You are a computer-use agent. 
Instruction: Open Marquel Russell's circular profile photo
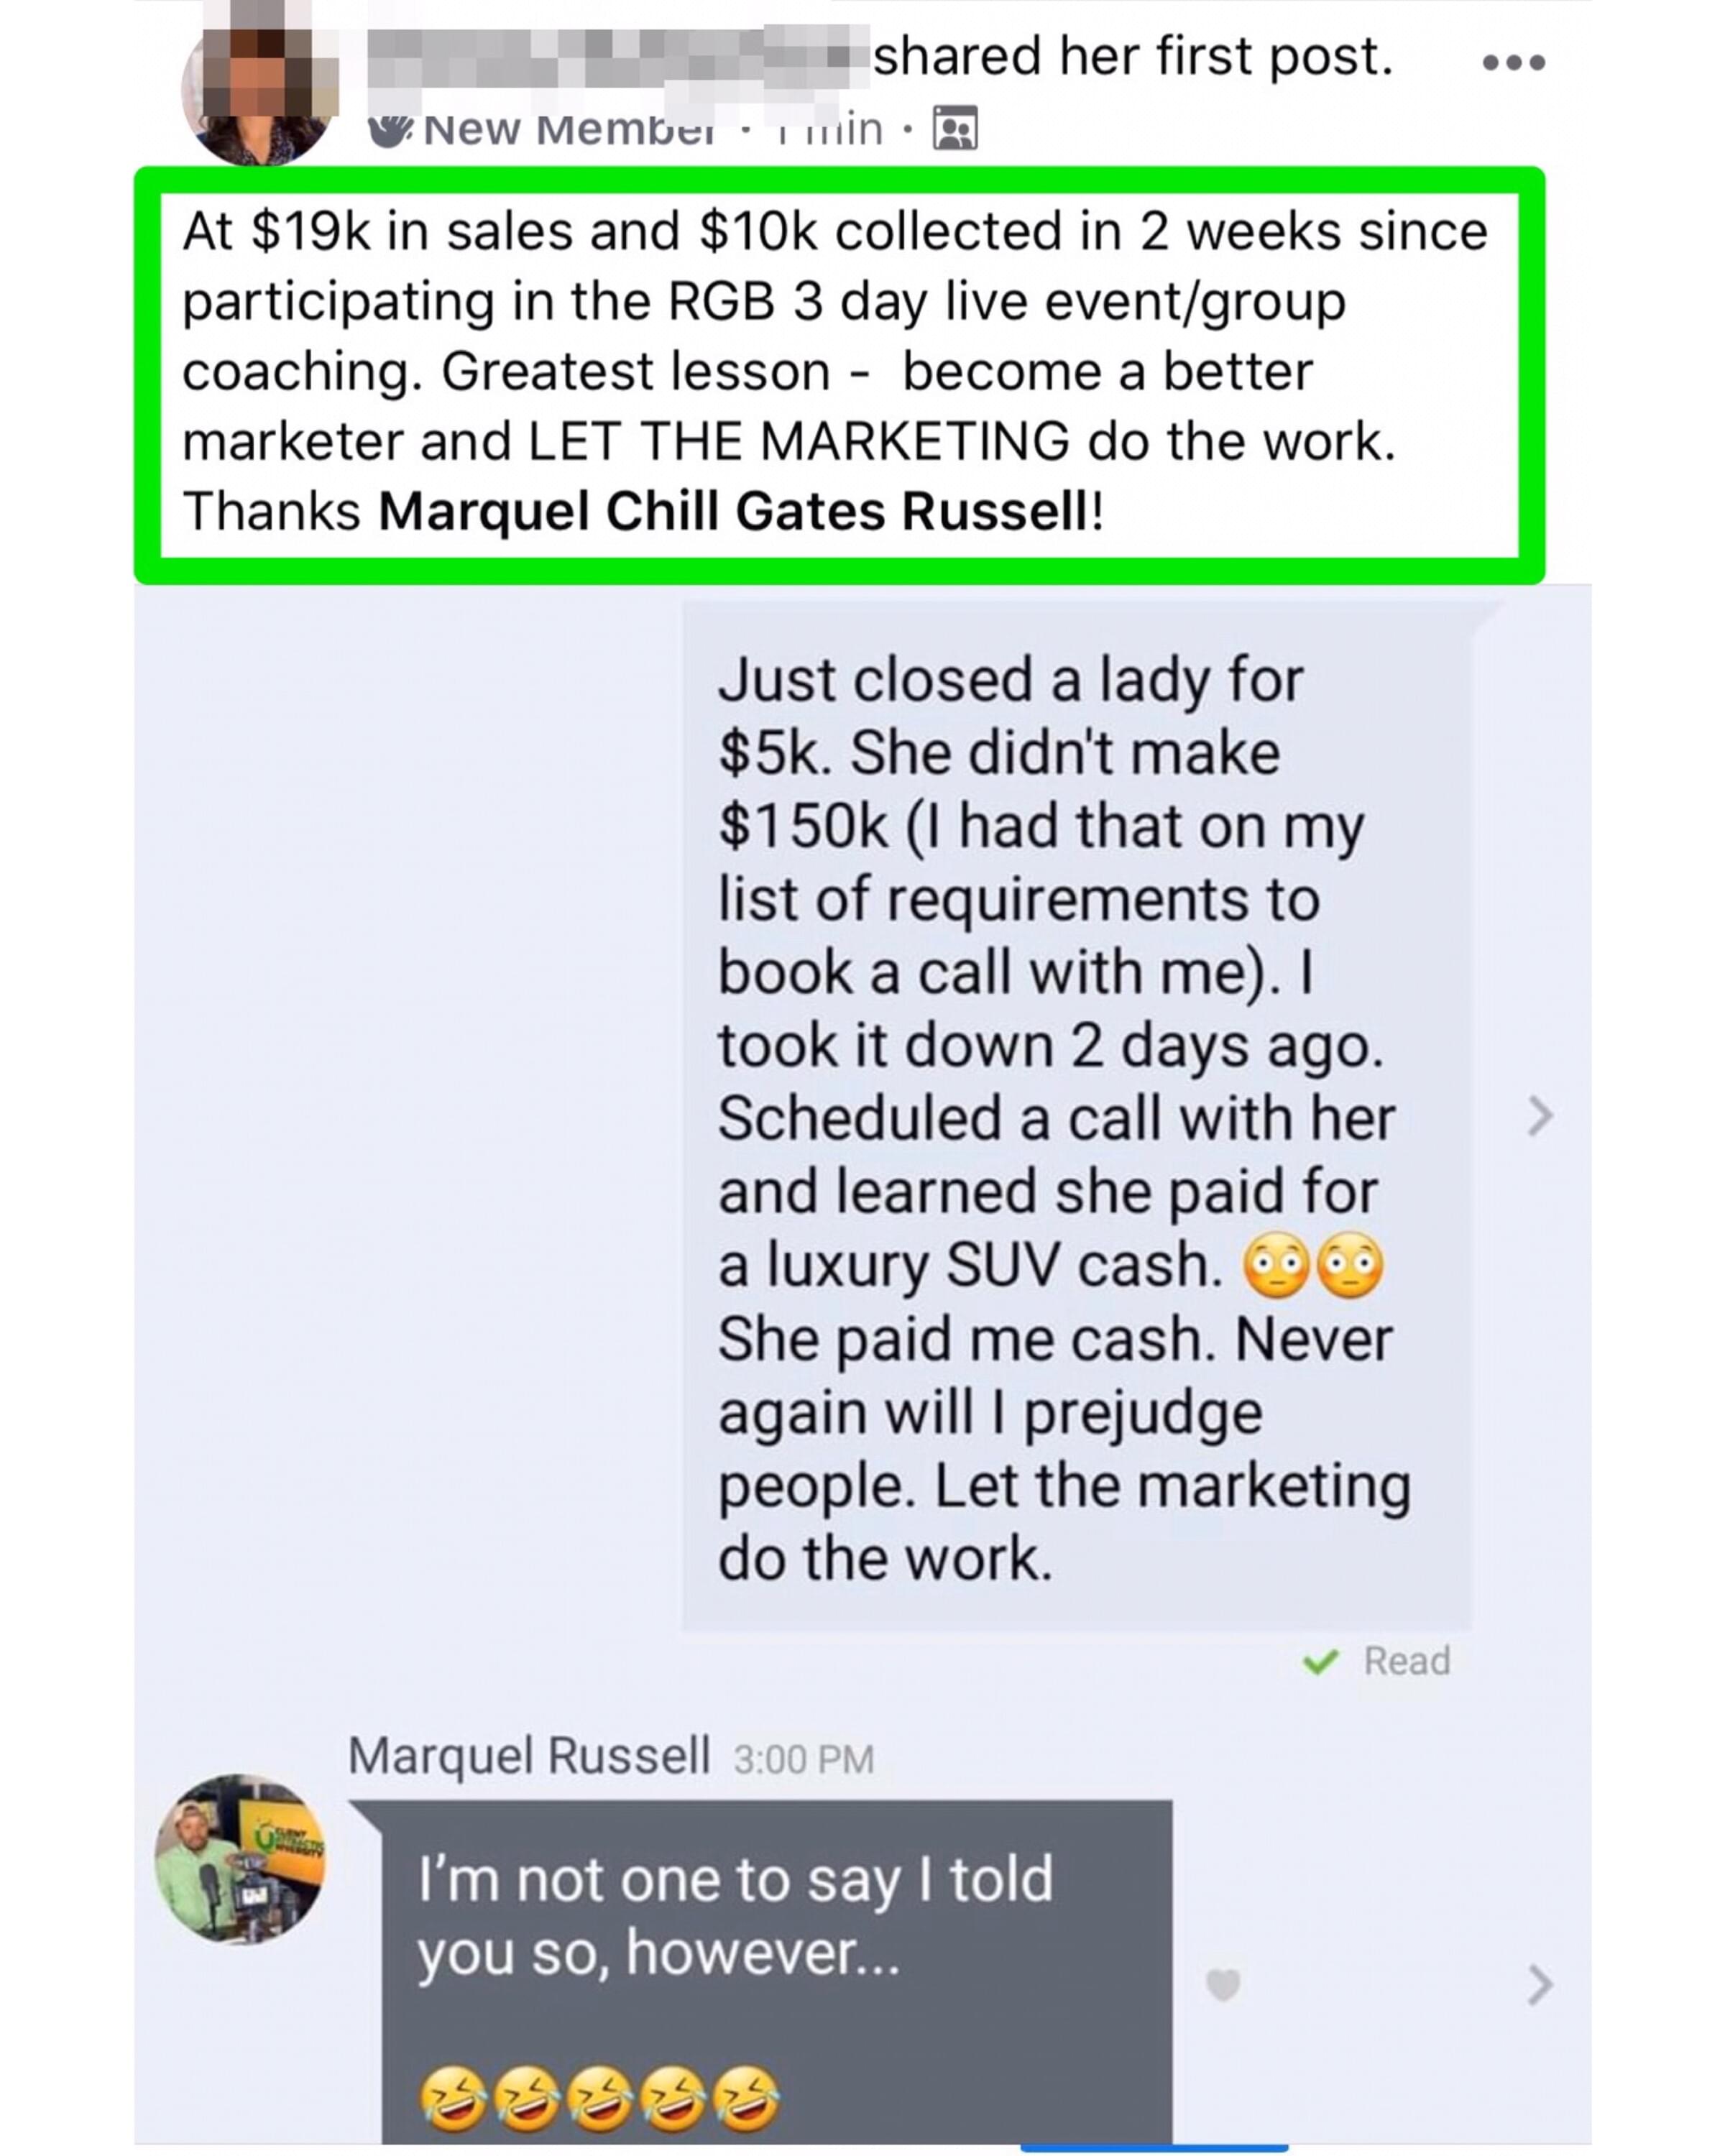[x=241, y=1859]
